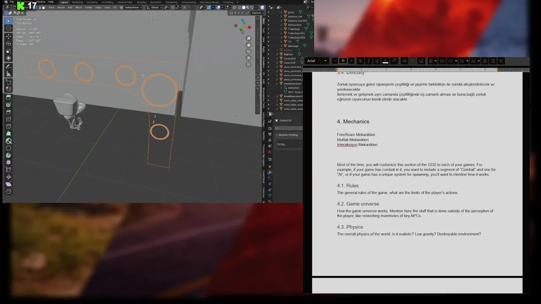Clear formatting icon in document toolbar

tap(501, 61)
